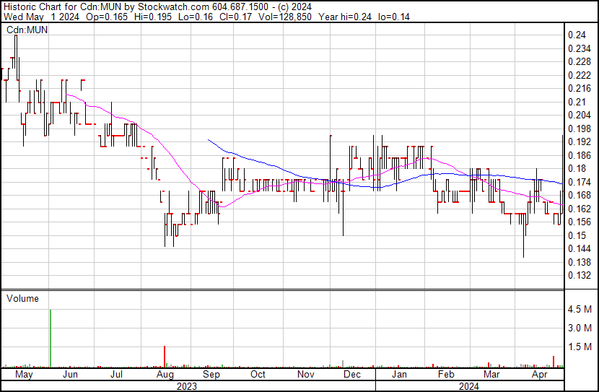
Task: Click the Volume panel label
Action: (22, 298)
